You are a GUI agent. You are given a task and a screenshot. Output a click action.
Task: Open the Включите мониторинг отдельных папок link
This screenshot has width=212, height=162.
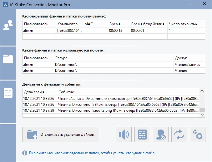(x=92, y=153)
